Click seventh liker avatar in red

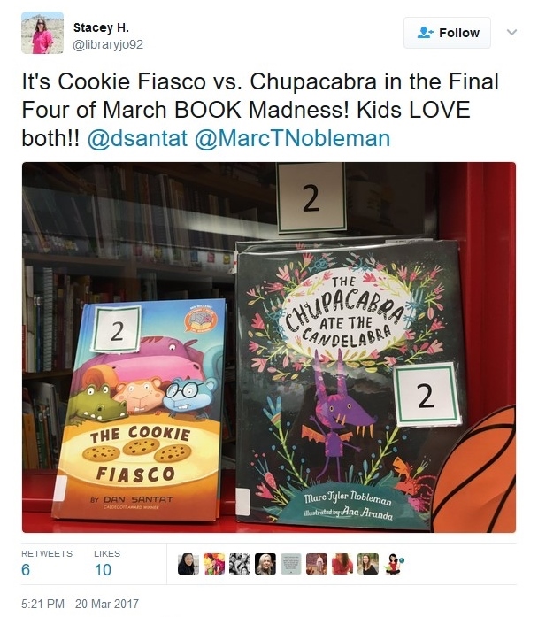[x=342, y=564]
